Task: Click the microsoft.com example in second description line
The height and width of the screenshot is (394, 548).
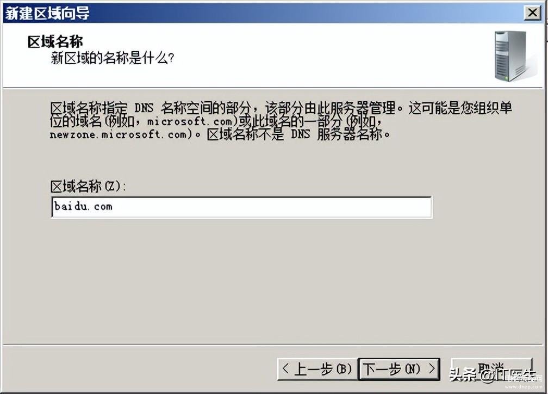Action: [x=189, y=122]
